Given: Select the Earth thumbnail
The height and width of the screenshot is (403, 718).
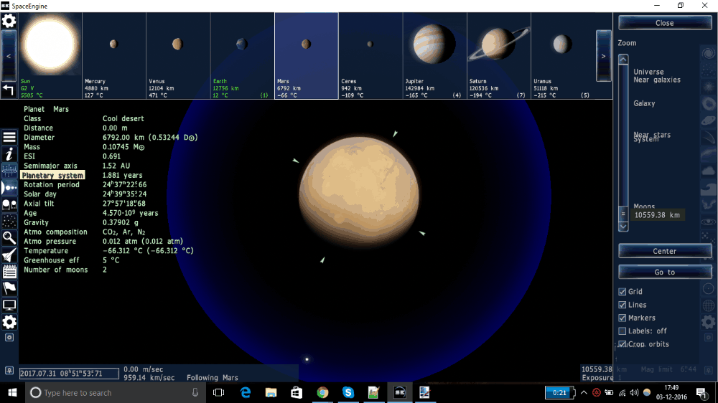Looking at the screenshot, I should 242,56.
